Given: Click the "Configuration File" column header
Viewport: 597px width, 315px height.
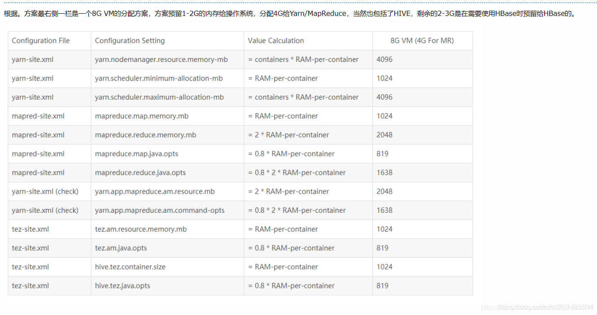Looking at the screenshot, I should 49,41.
